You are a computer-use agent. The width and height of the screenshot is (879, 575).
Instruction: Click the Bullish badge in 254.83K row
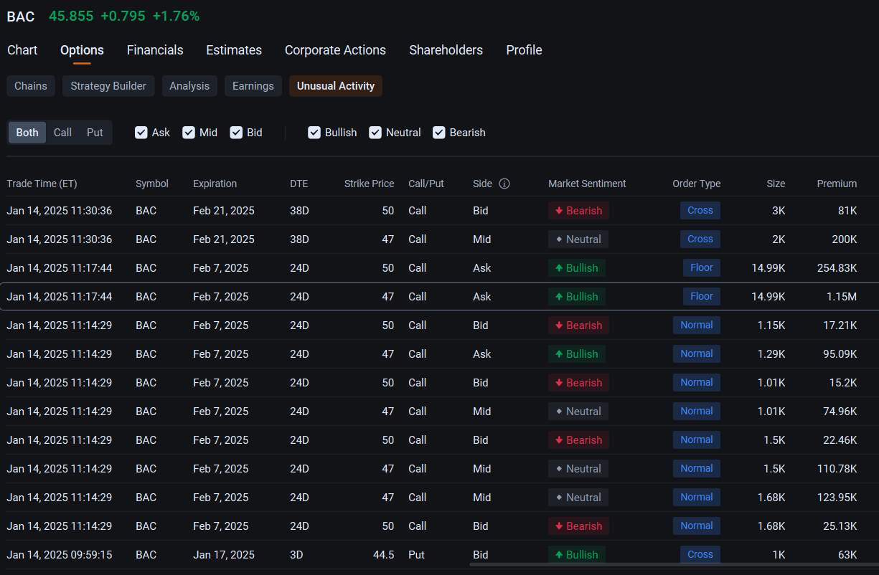click(x=577, y=268)
